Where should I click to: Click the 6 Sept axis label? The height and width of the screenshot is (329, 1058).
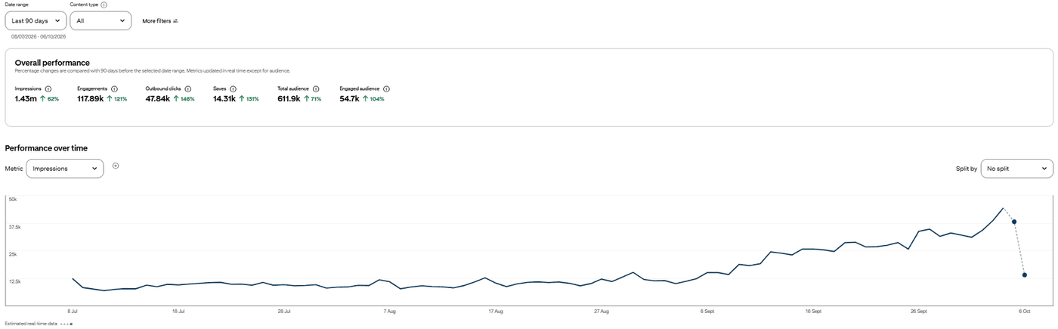click(707, 311)
